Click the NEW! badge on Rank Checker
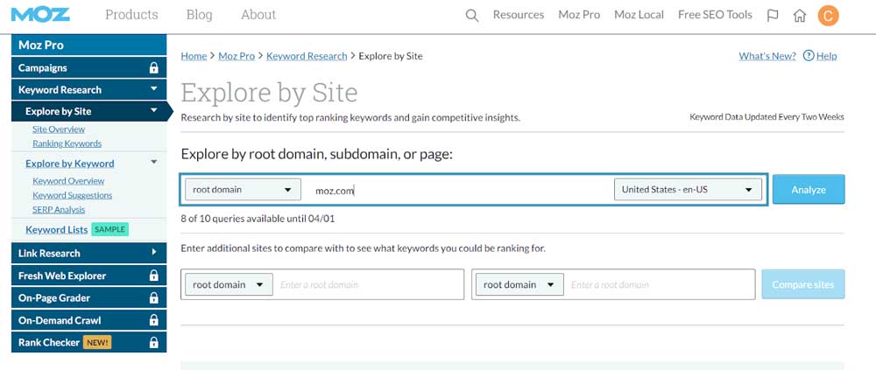 tap(97, 343)
